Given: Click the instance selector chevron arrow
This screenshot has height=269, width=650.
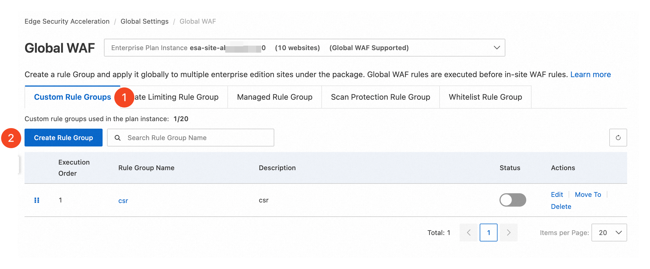Looking at the screenshot, I should click(497, 48).
